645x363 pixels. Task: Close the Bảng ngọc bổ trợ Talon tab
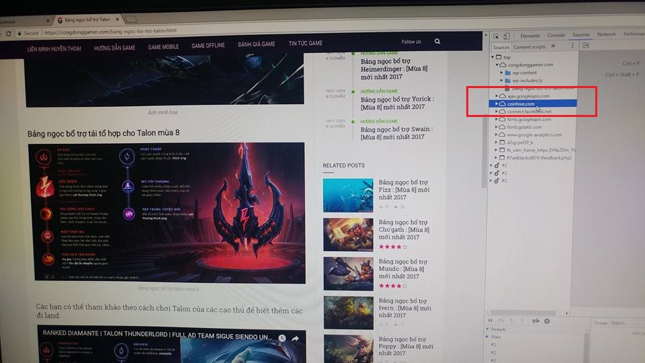117,19
